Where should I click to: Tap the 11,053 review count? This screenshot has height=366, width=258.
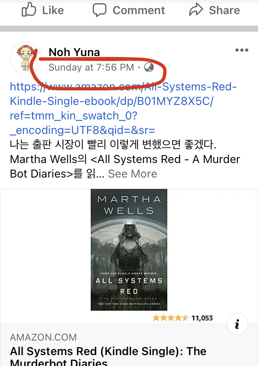(202, 318)
